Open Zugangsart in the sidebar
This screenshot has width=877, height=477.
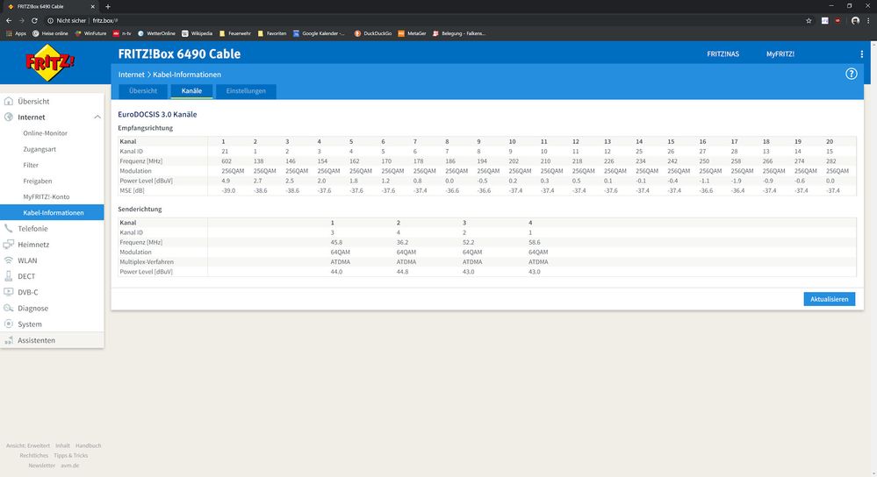[40, 149]
